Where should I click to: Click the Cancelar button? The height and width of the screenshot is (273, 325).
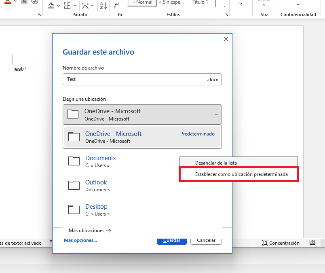click(206, 241)
